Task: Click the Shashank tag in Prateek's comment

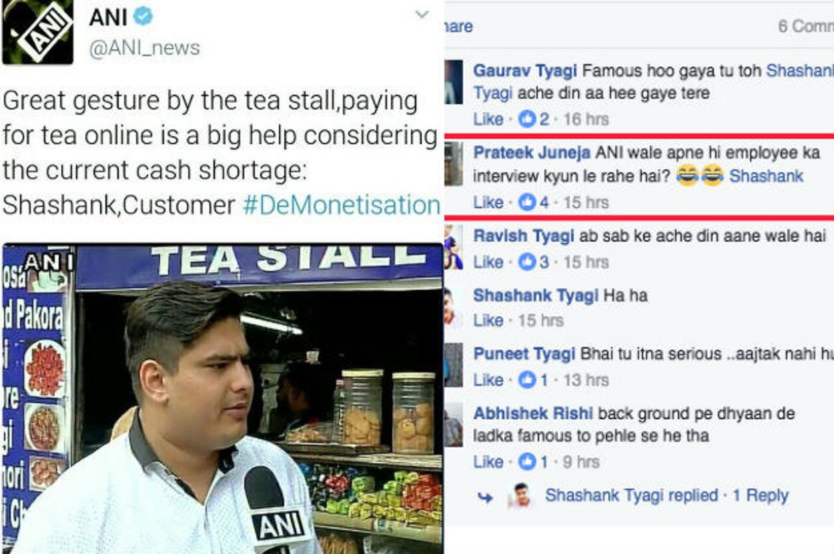Action: click(x=766, y=177)
